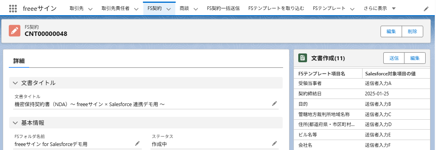The width and height of the screenshot is (436, 150).
Task: Click the 編集 button in 文書作成 panel
Action: point(415,58)
